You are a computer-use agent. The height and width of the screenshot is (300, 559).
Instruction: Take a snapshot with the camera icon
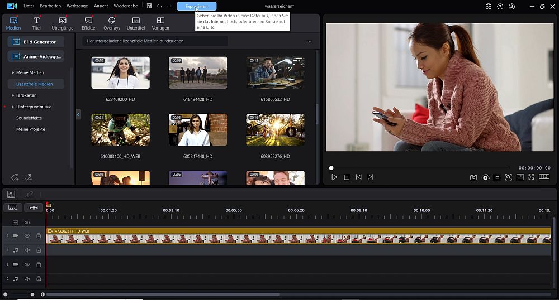tap(473, 177)
